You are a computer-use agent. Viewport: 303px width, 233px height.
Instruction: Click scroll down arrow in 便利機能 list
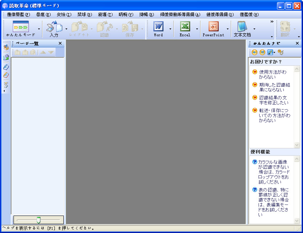click(x=297, y=221)
